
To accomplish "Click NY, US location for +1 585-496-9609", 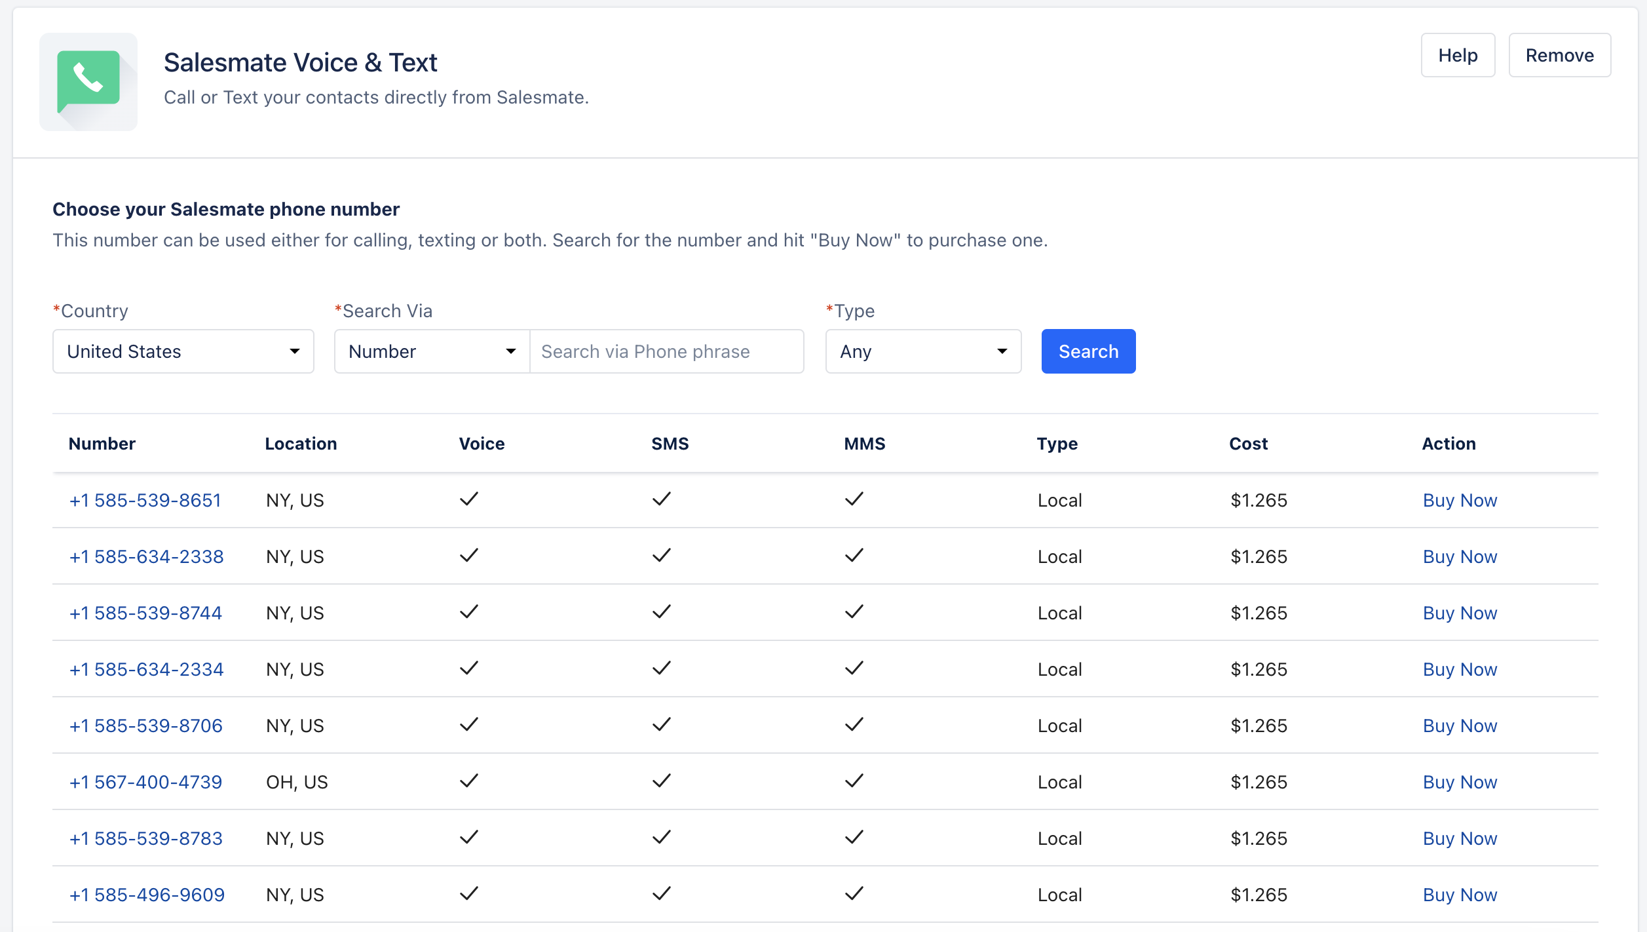I will (x=295, y=895).
